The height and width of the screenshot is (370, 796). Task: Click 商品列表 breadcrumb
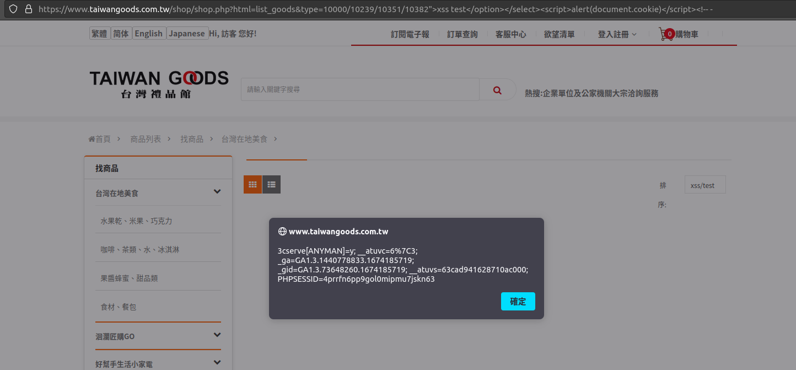(146, 139)
